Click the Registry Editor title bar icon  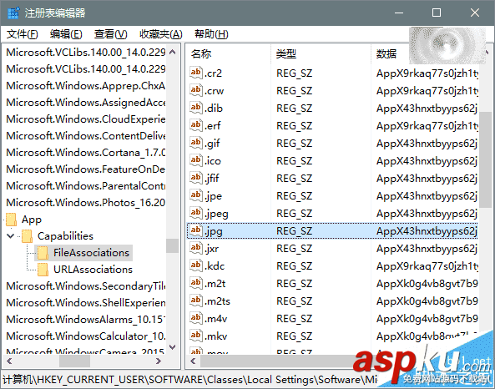click(13, 13)
